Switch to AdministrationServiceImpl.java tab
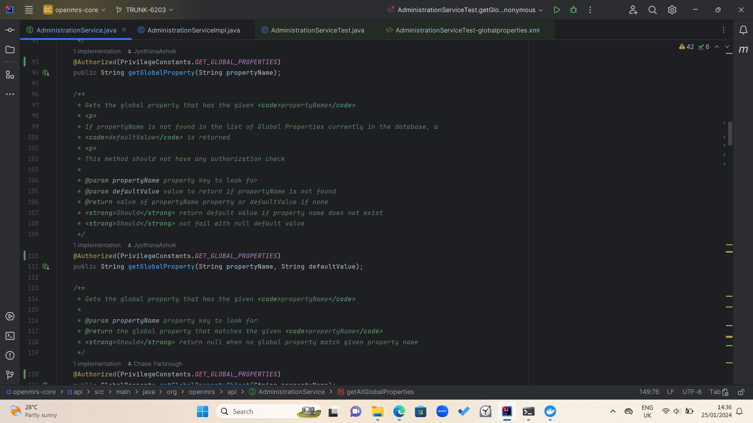Image resolution: width=753 pixels, height=423 pixels. tap(193, 30)
